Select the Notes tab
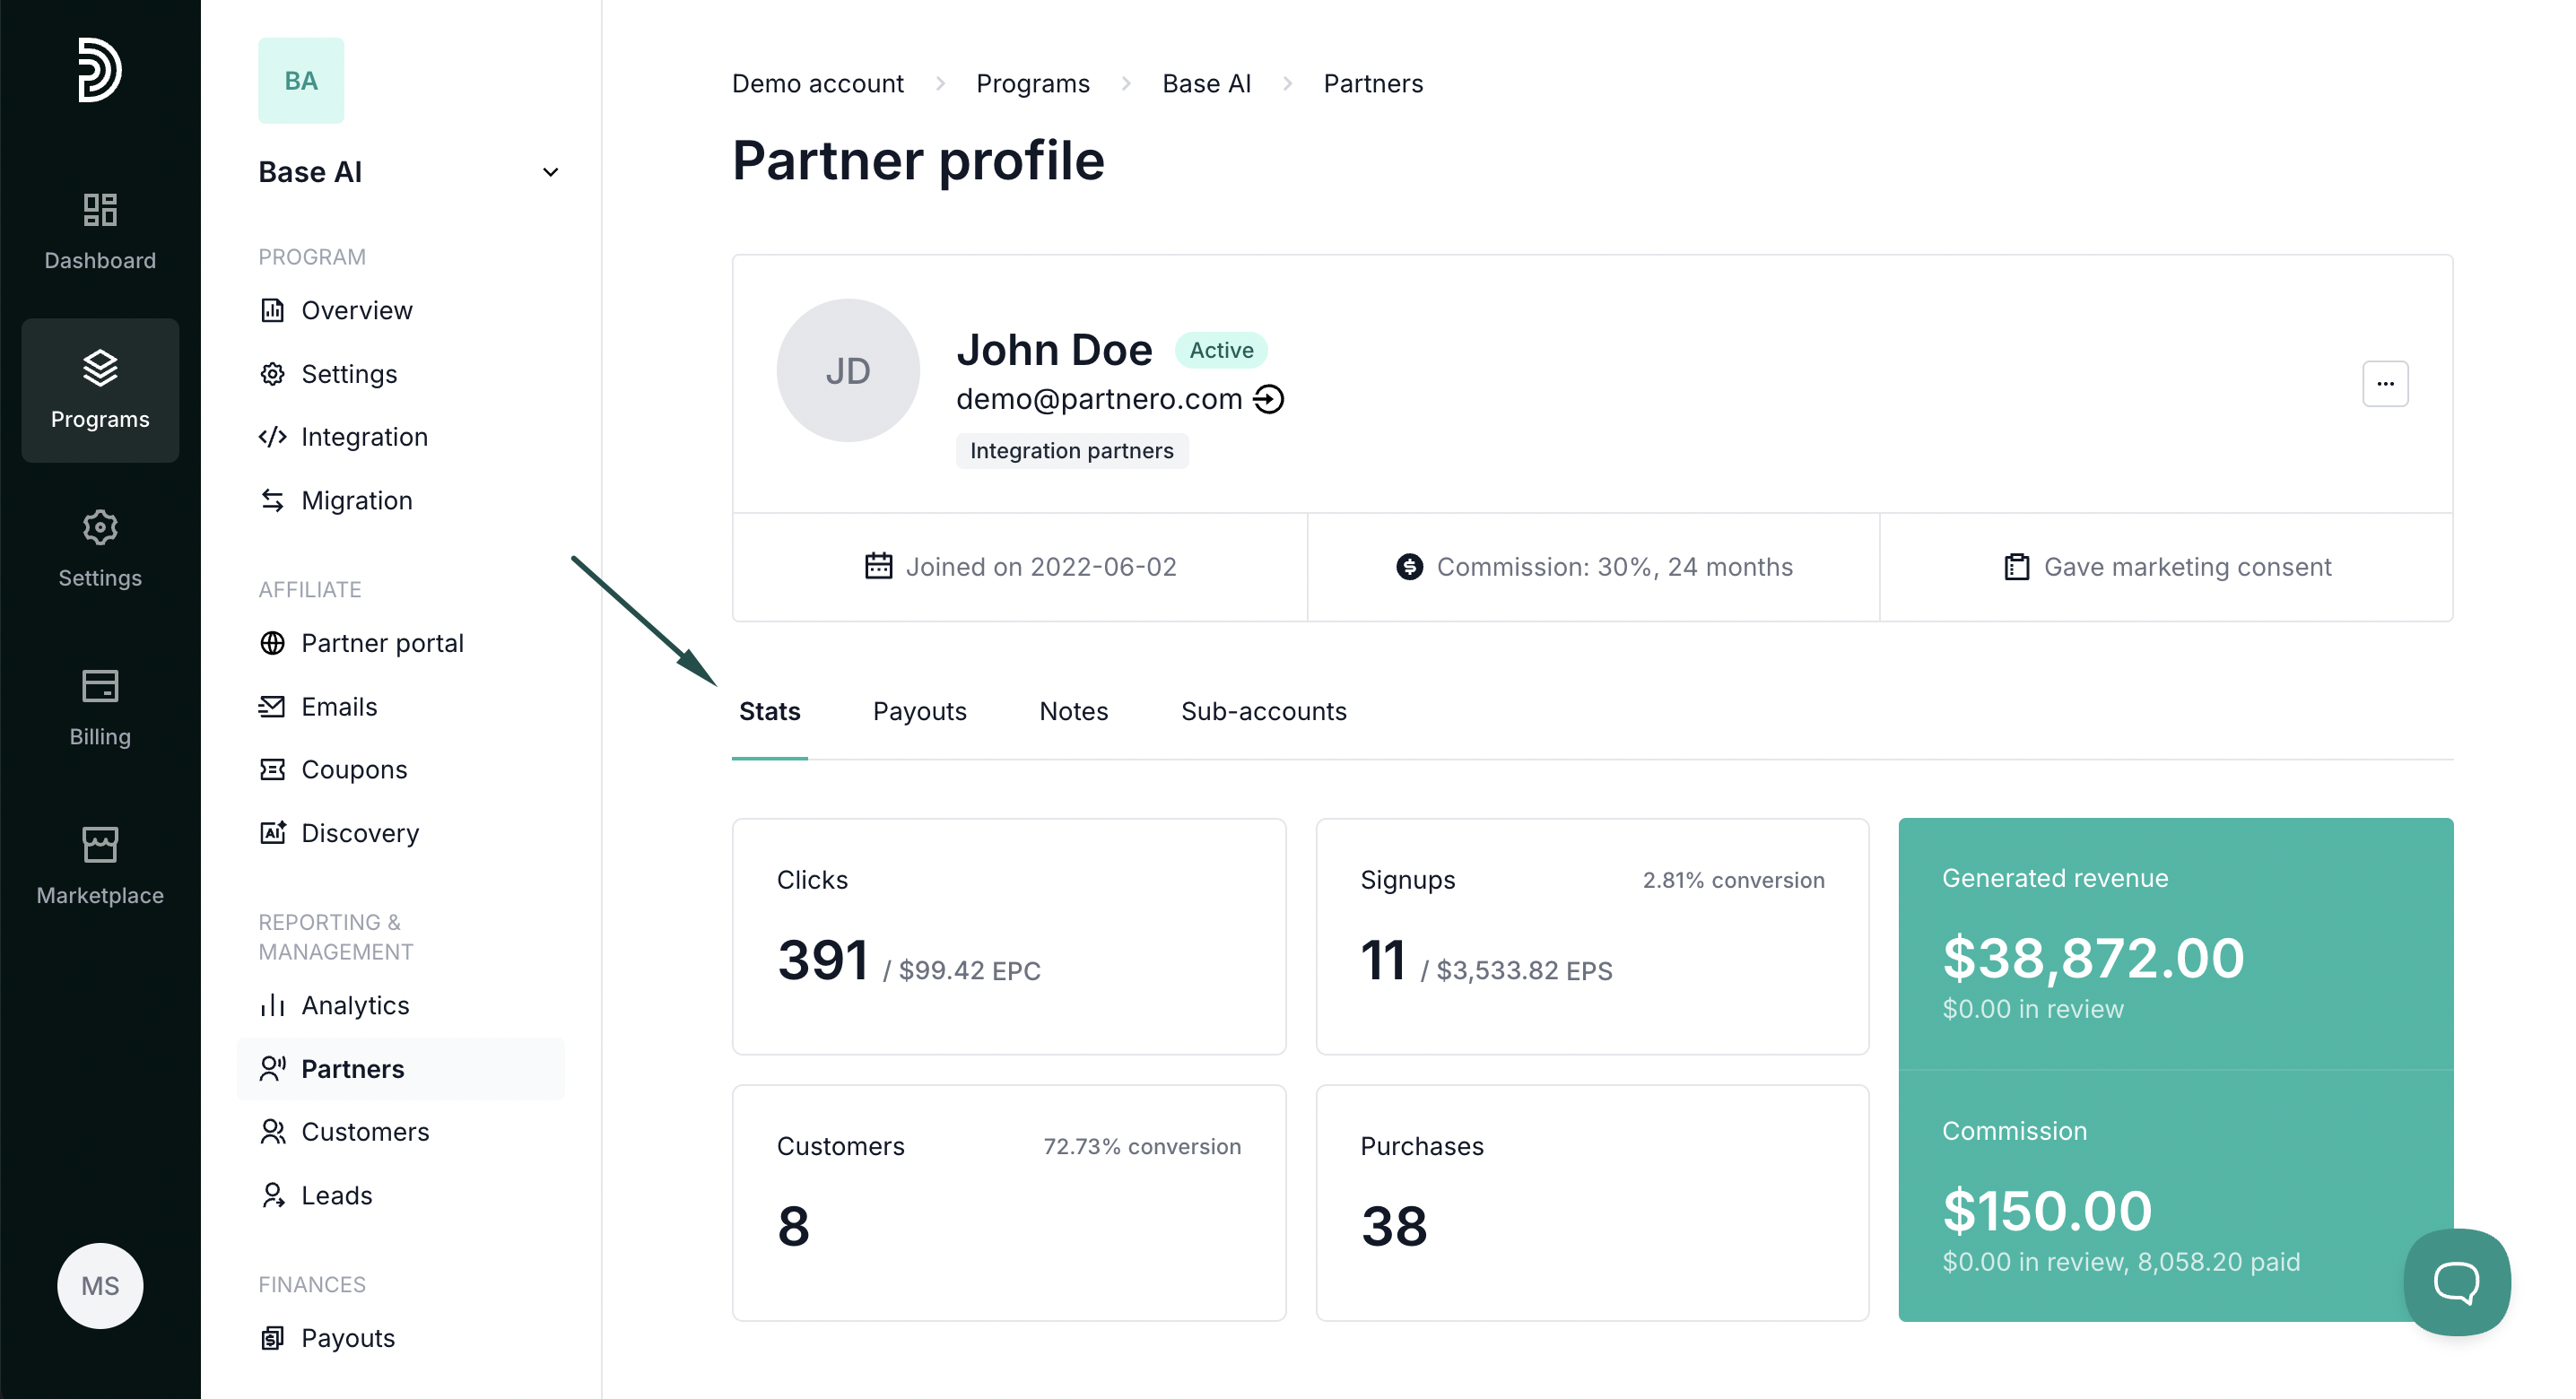Viewport: 2576px width, 1399px height. point(1073,711)
